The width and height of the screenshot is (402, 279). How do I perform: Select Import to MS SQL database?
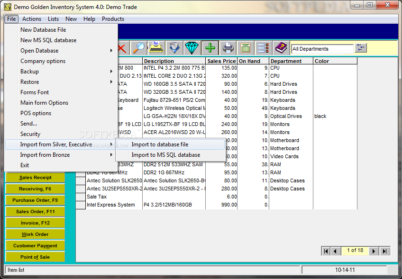point(171,155)
